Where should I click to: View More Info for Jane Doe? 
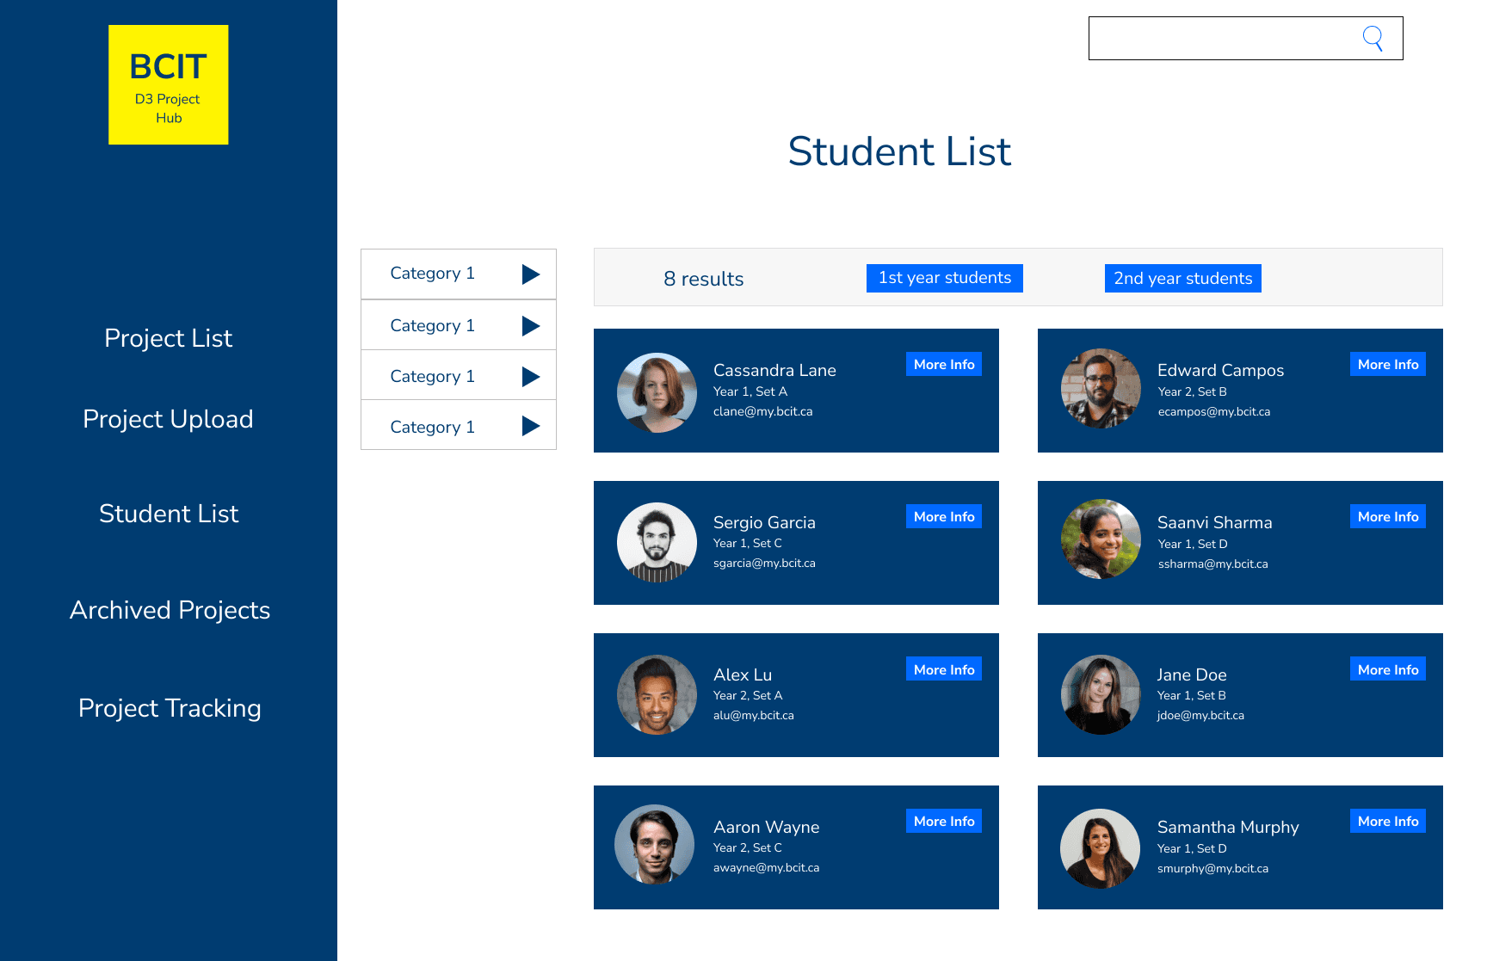coord(1387,668)
